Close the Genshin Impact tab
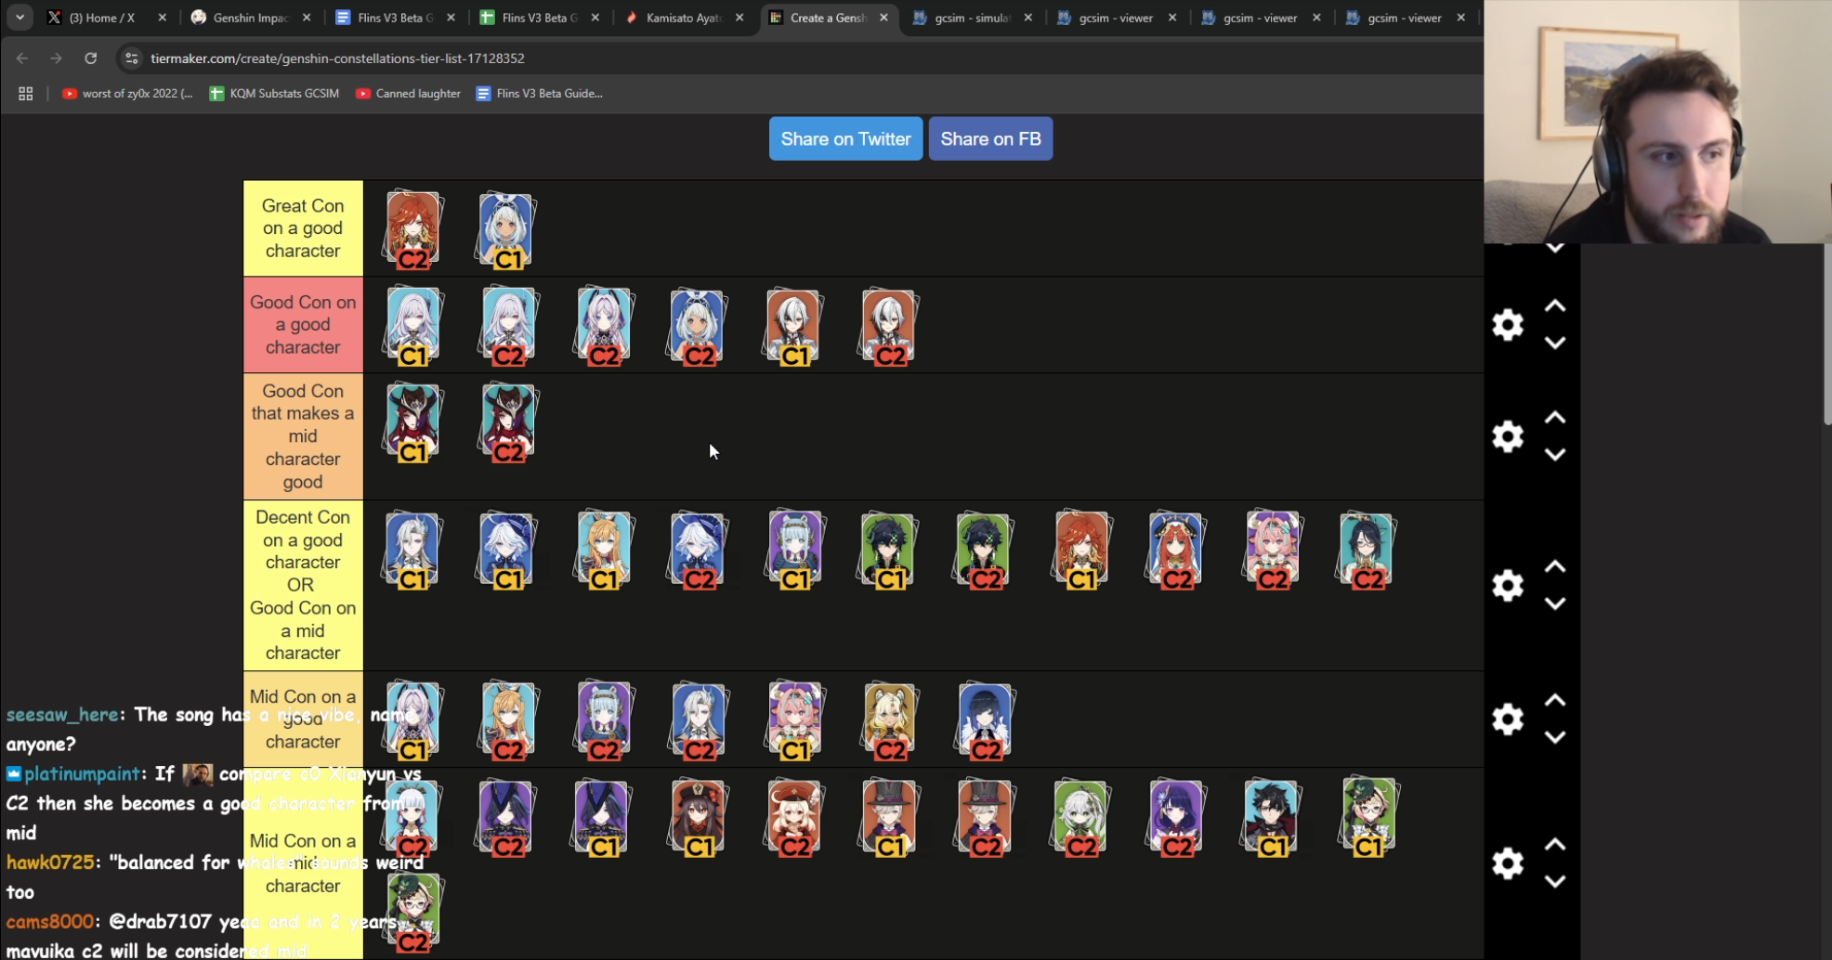The height and width of the screenshot is (960, 1832). [x=307, y=18]
